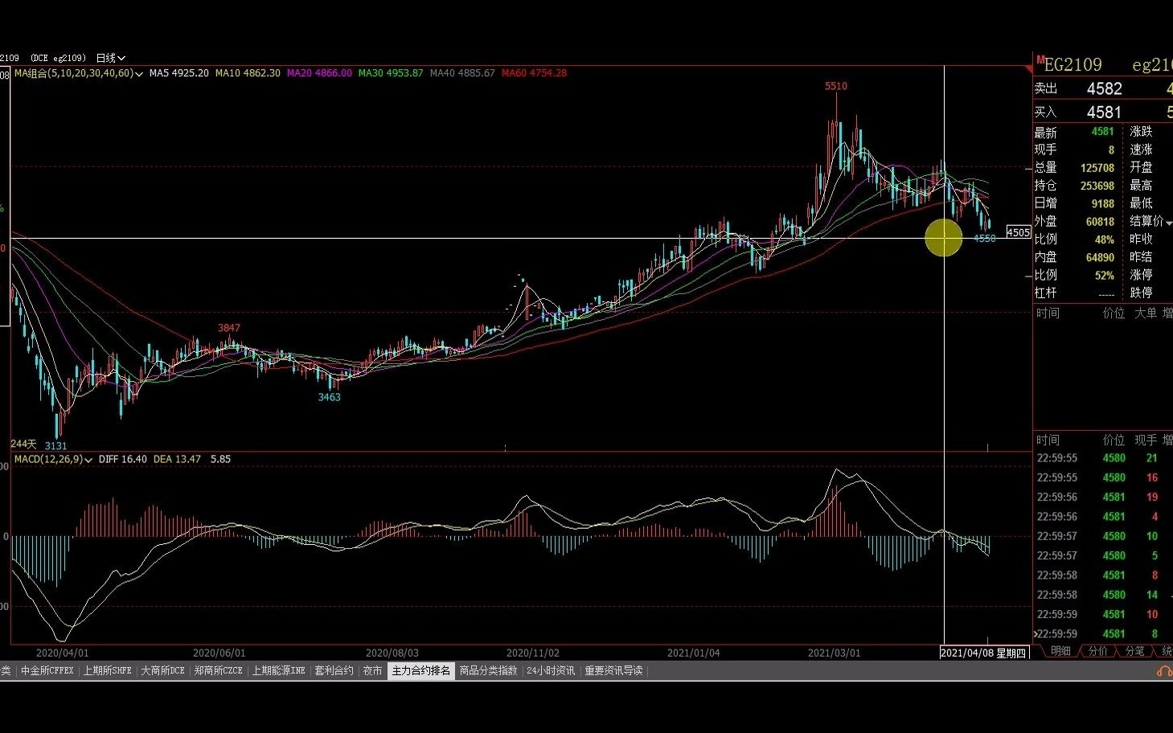The image size is (1173, 733).
Task: Click the MA10 4862.30 label
Action: click(248, 73)
